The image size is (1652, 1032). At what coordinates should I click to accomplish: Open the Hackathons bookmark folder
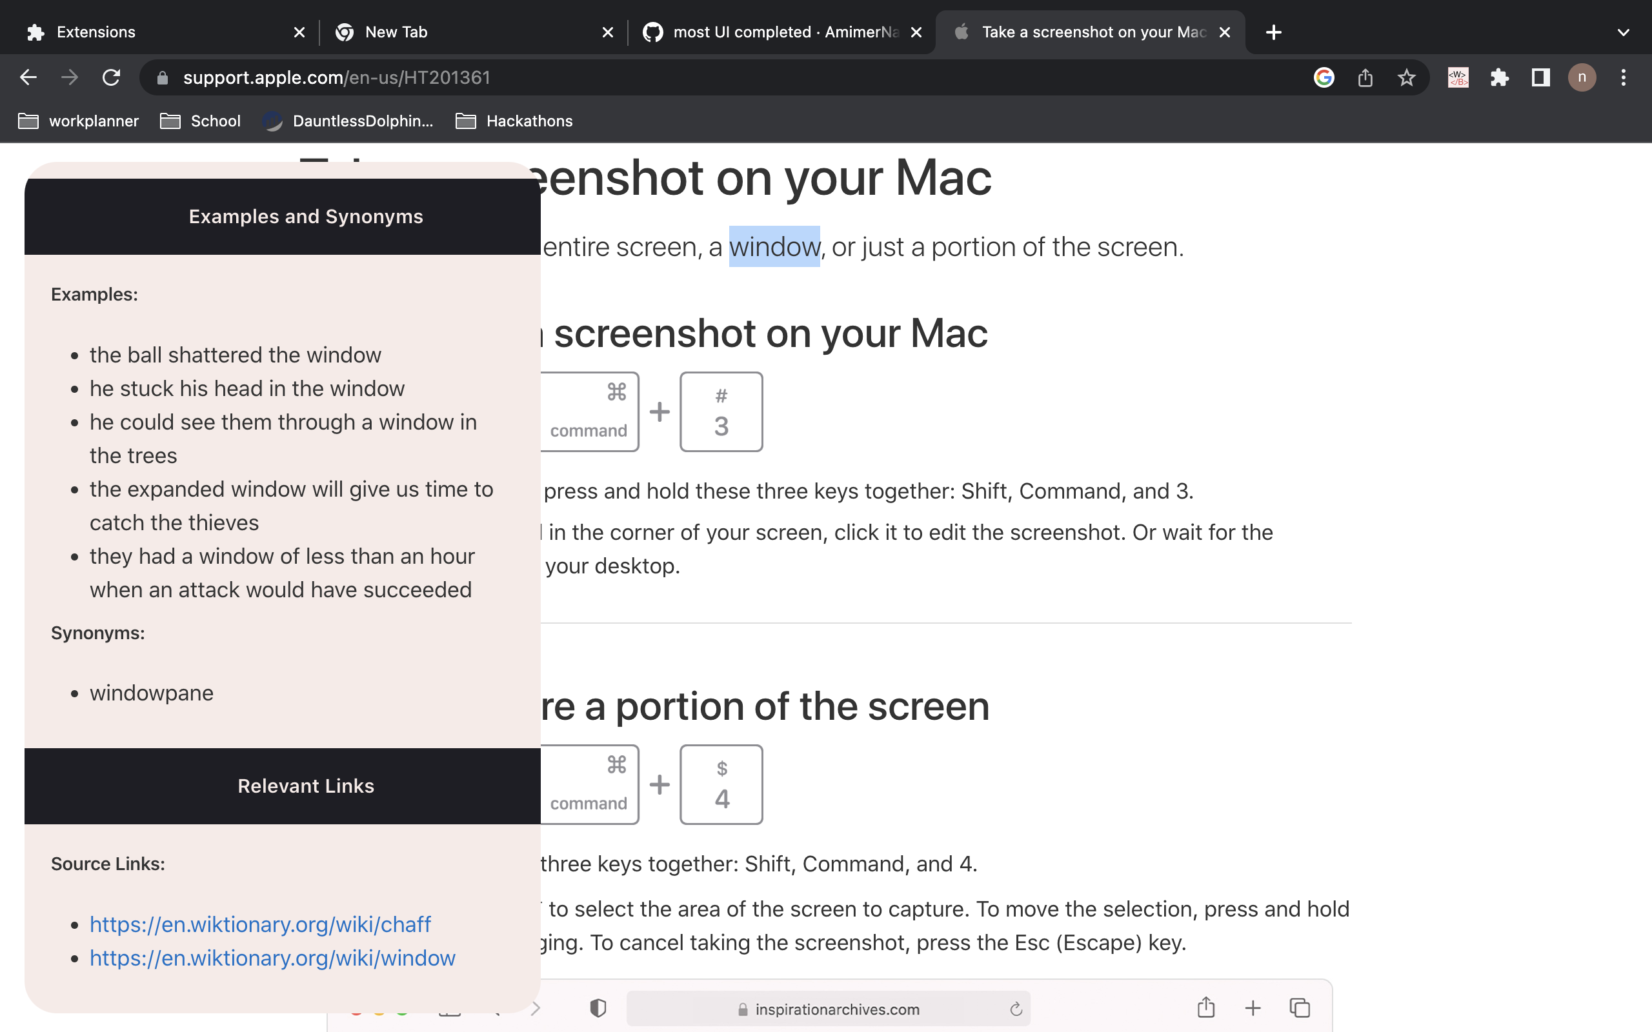(x=514, y=121)
